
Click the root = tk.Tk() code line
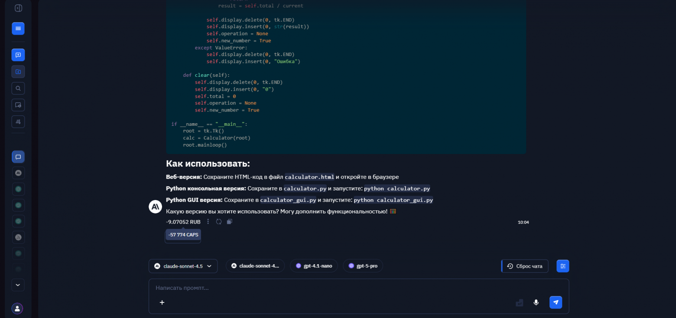click(204, 131)
